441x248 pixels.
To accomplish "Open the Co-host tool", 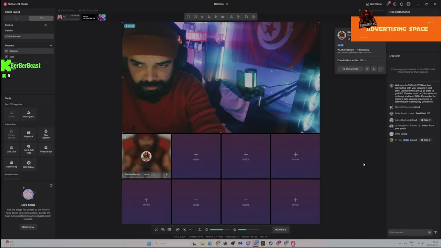I will 11,114.
